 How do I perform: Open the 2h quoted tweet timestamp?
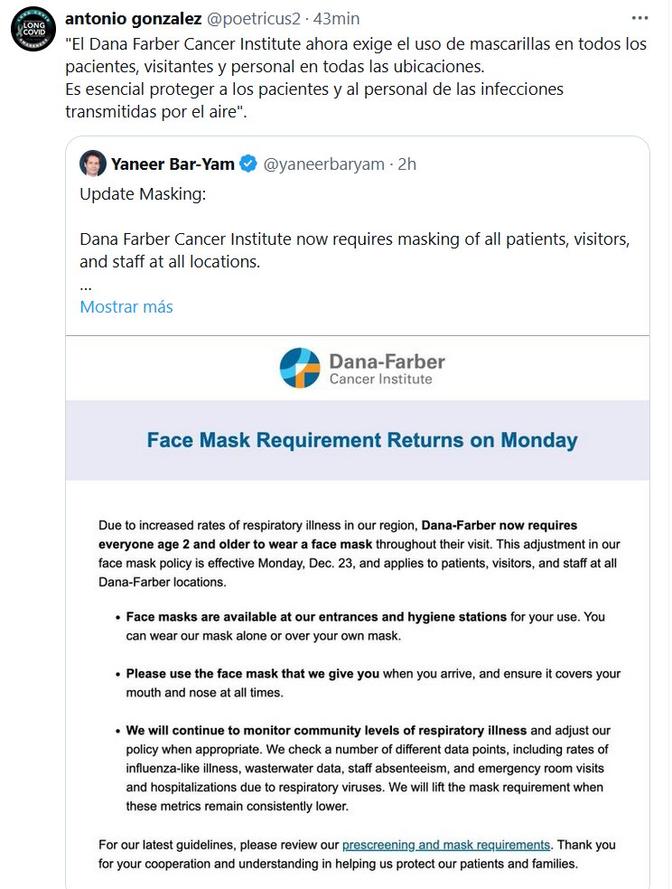(407, 164)
